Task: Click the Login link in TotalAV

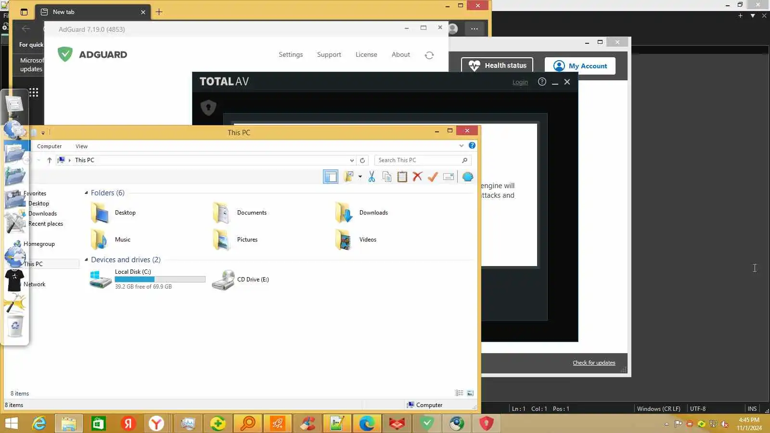Action: pyautogui.click(x=520, y=82)
